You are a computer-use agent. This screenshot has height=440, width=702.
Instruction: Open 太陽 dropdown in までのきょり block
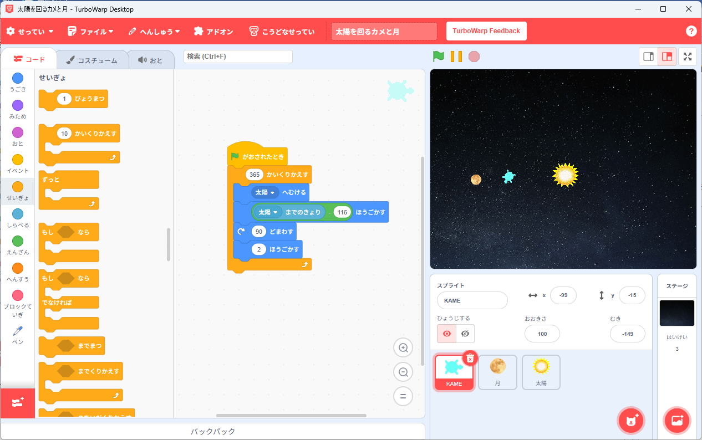(268, 212)
